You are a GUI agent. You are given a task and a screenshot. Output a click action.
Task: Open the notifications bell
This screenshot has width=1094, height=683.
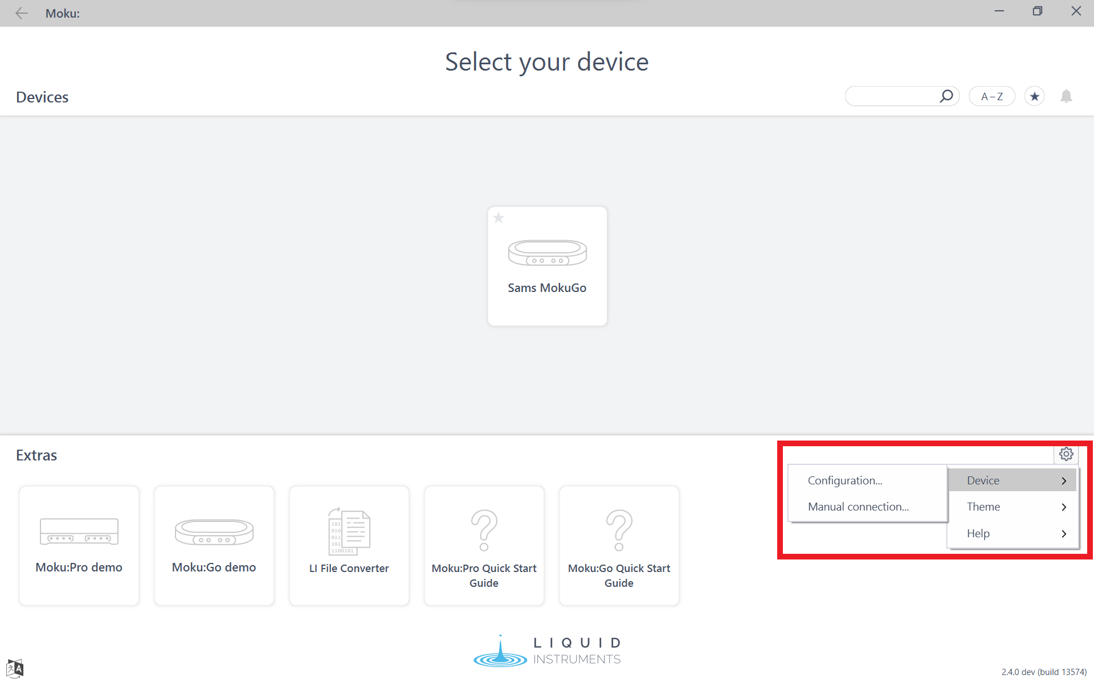1066,96
